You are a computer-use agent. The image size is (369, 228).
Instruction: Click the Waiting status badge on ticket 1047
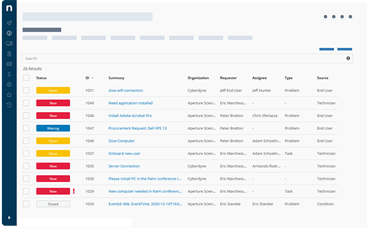pos(53,128)
